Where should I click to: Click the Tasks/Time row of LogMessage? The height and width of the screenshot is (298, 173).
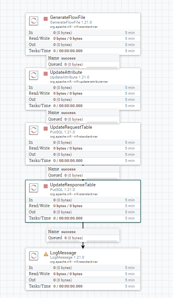pos(83,286)
